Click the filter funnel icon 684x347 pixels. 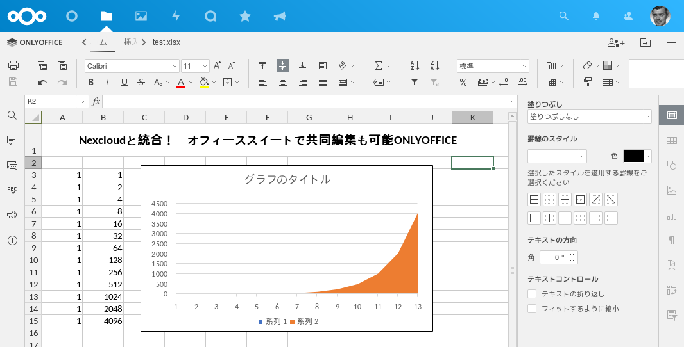pos(415,82)
